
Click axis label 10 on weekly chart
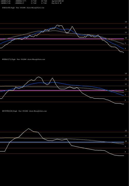[x=126, y=90]
